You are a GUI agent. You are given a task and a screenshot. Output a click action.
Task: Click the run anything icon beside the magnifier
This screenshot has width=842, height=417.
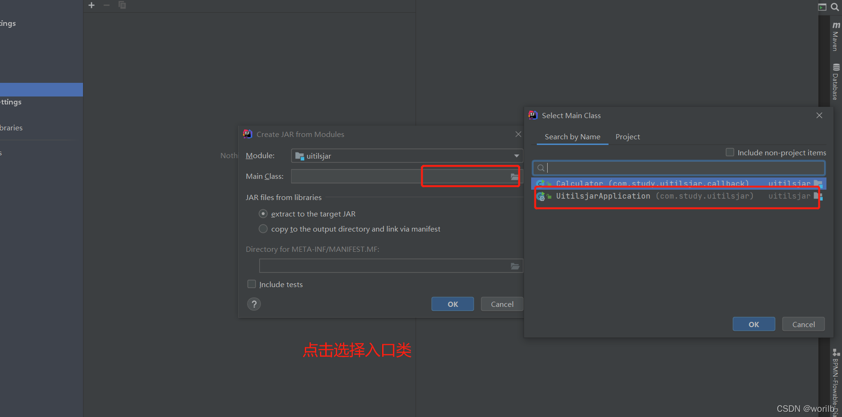[x=822, y=7]
